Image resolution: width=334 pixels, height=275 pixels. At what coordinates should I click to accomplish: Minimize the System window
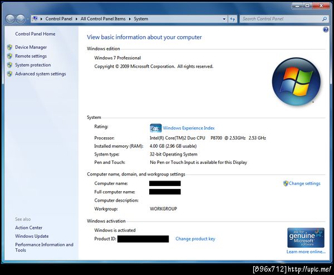click(297, 6)
